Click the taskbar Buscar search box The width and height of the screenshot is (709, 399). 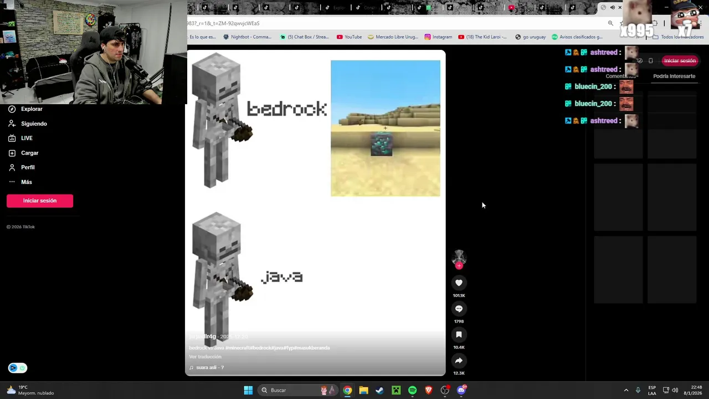pyautogui.click(x=298, y=390)
